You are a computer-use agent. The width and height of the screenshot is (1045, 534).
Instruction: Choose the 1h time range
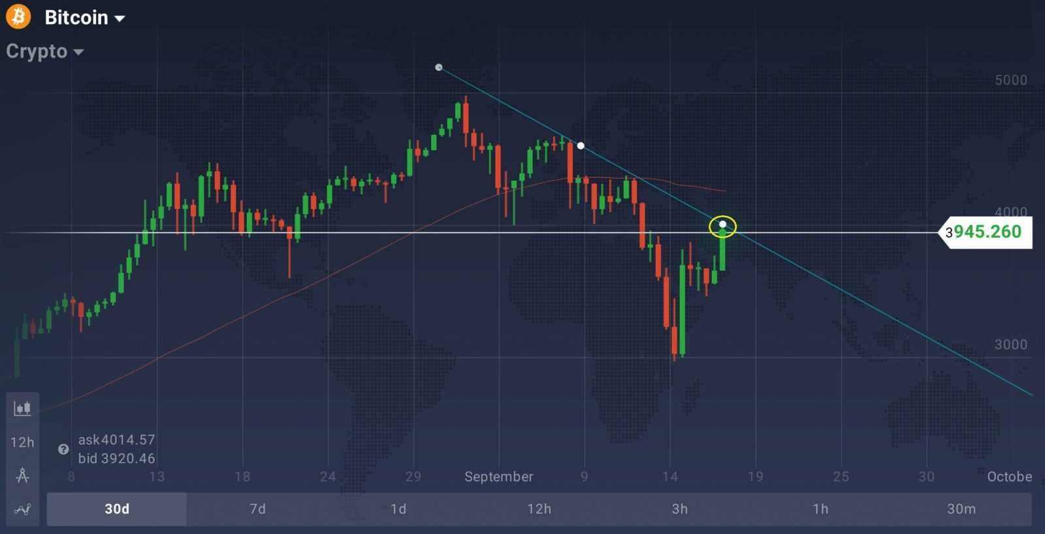pyautogui.click(x=821, y=509)
